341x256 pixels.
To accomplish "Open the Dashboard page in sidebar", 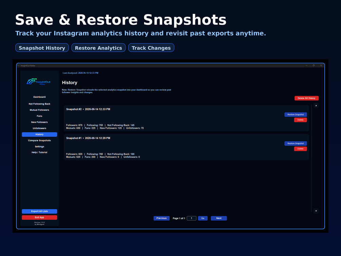I will [39, 97].
